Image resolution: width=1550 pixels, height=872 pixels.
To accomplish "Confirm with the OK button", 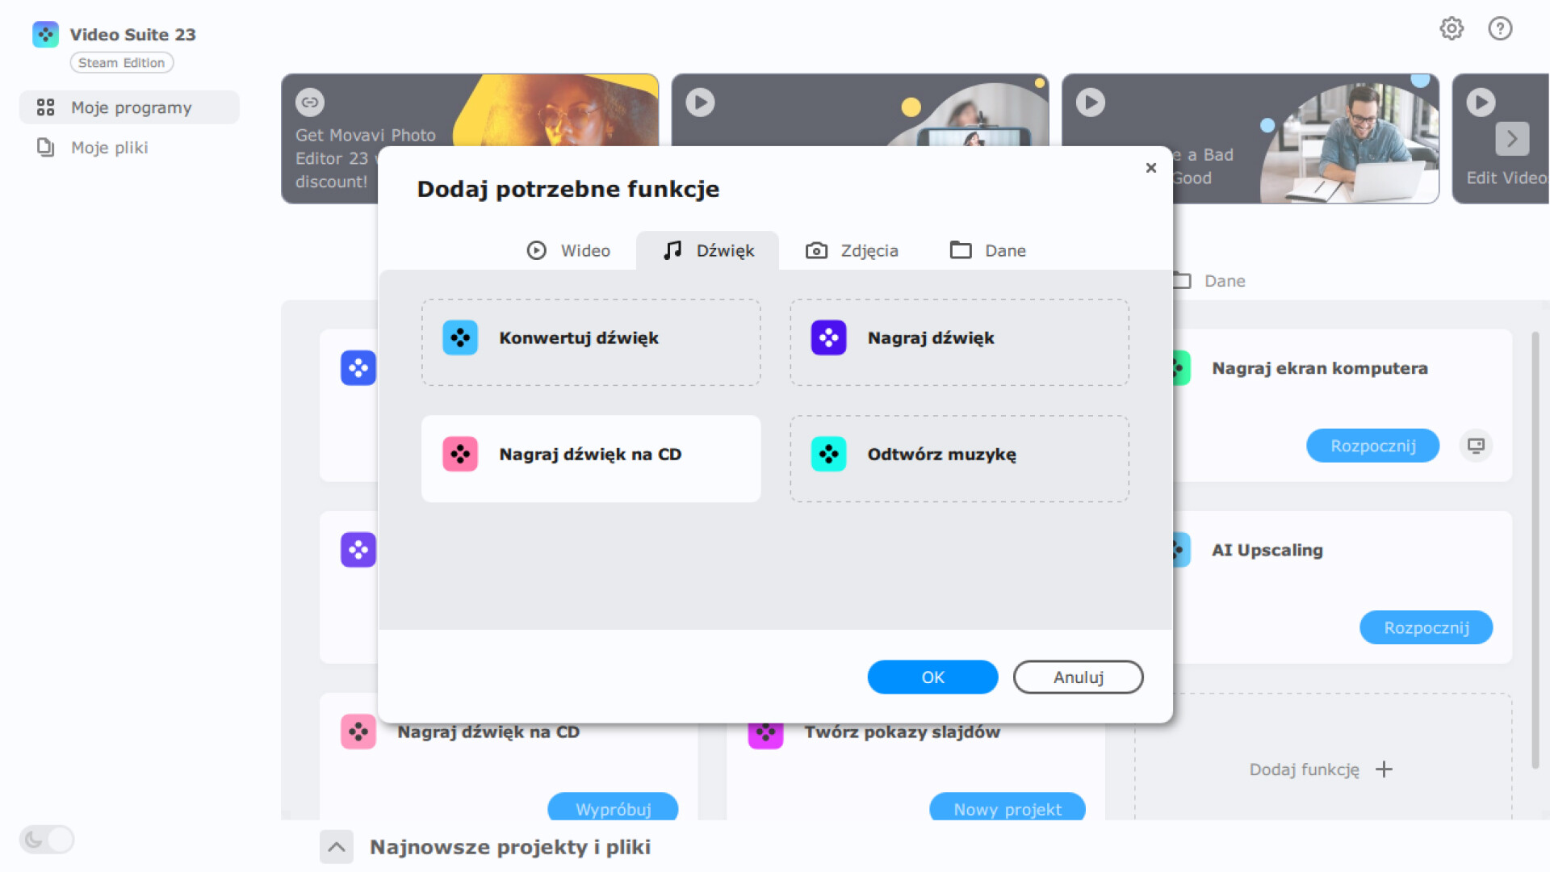I will [932, 677].
